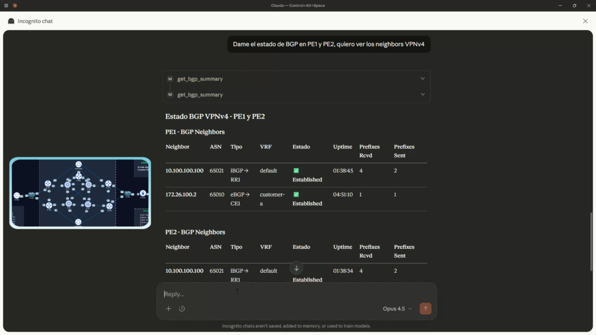Screen dimensions: 596x335
Task: Click the user message about BGP en PE1 y PE2
Action: point(329,44)
